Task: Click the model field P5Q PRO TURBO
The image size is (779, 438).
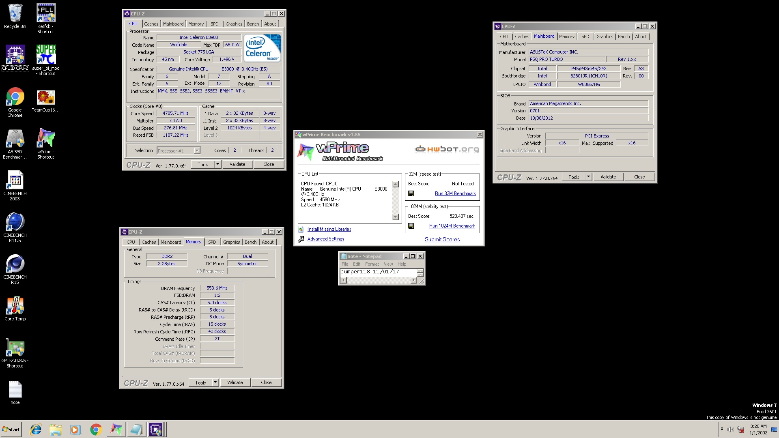Action: coord(566,60)
